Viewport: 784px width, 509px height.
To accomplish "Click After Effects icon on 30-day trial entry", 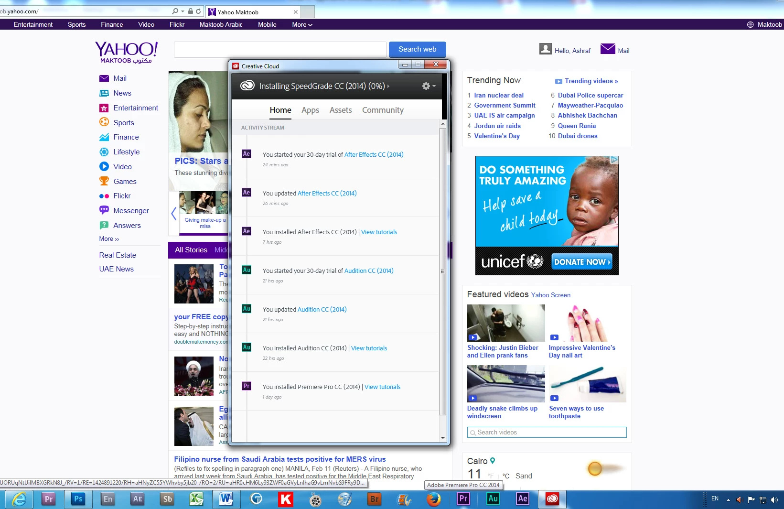I will (x=247, y=154).
